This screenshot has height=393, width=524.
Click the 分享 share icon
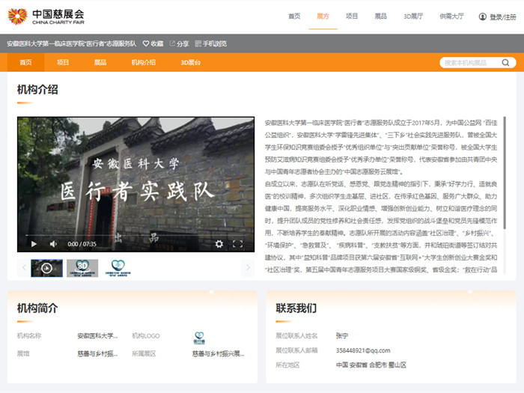click(173, 44)
